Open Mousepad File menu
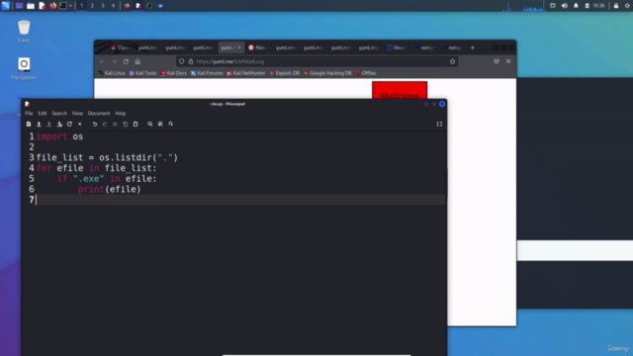This screenshot has height=356, width=633. [x=29, y=114]
